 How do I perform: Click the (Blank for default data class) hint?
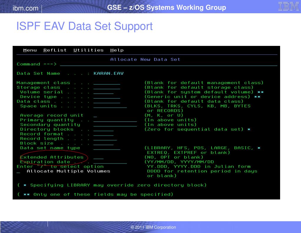194,101
